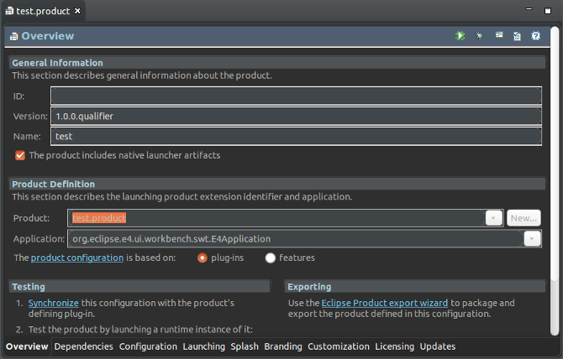Expand the Application combo box arrow
The height and width of the screenshot is (359, 563).
pyautogui.click(x=532, y=239)
